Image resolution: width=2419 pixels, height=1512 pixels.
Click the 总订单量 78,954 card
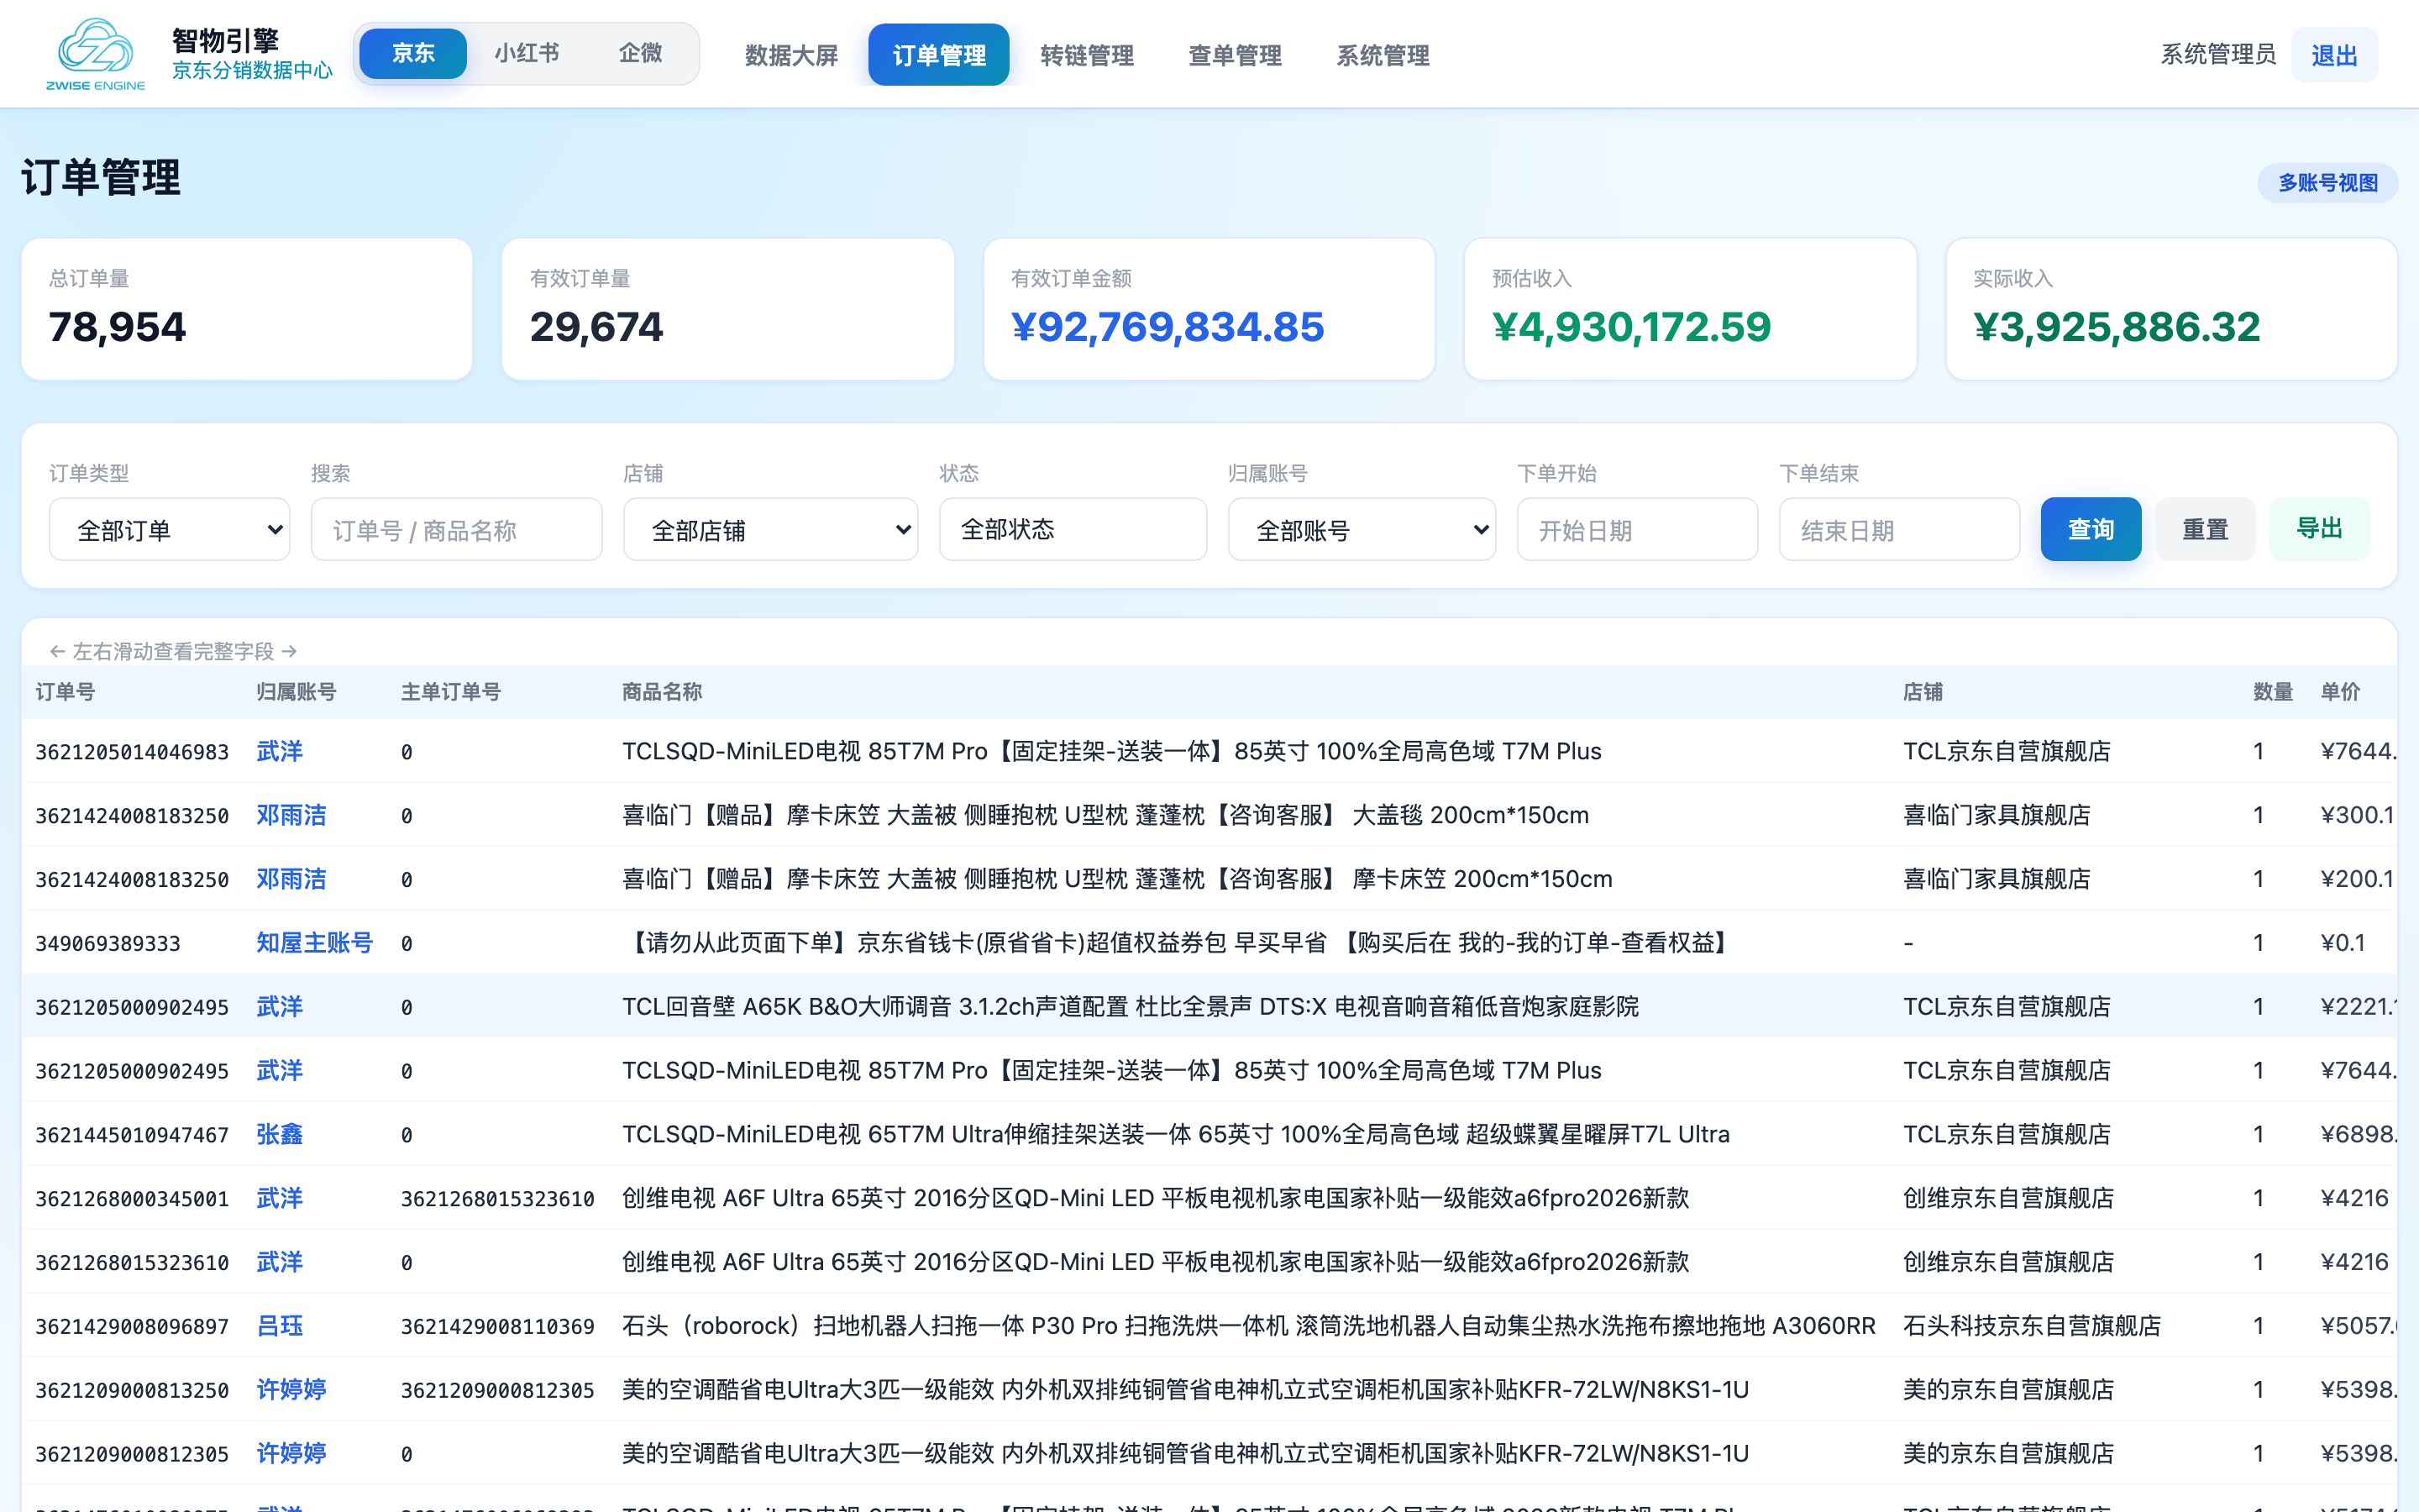point(247,309)
